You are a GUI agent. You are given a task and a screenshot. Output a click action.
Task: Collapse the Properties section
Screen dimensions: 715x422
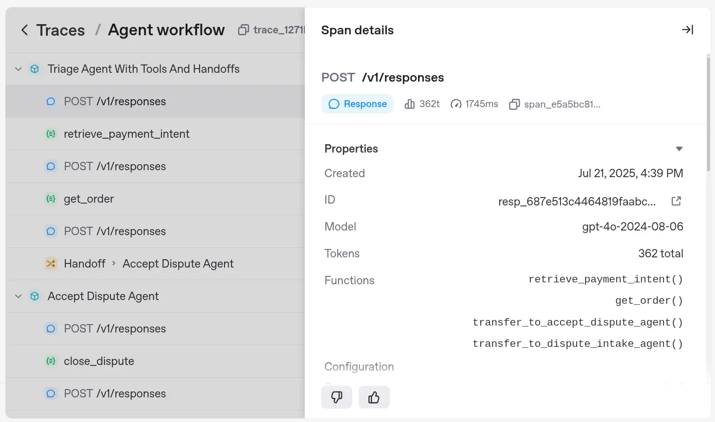click(x=679, y=149)
